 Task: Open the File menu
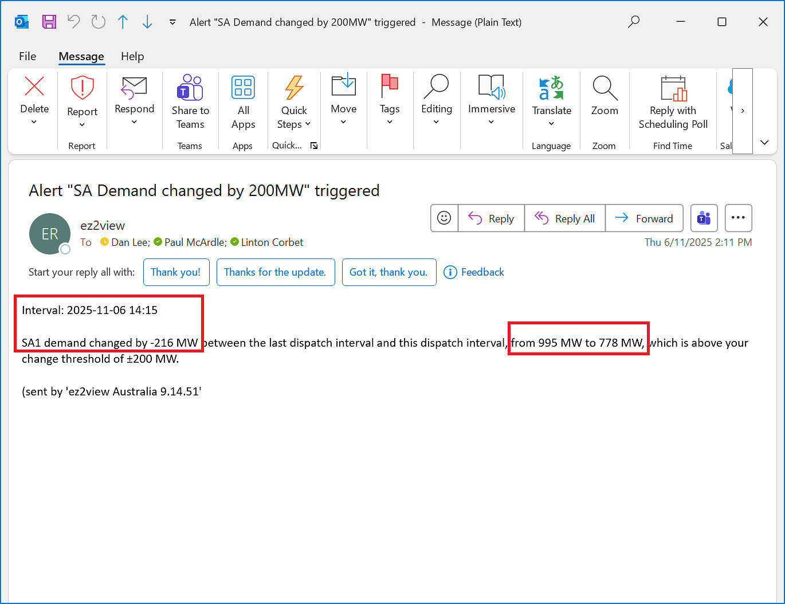point(28,56)
